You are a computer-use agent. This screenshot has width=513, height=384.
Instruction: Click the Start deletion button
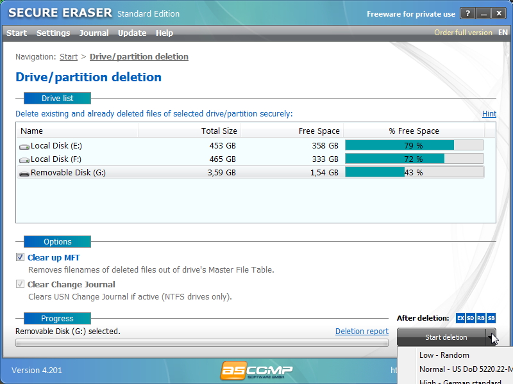pos(442,337)
